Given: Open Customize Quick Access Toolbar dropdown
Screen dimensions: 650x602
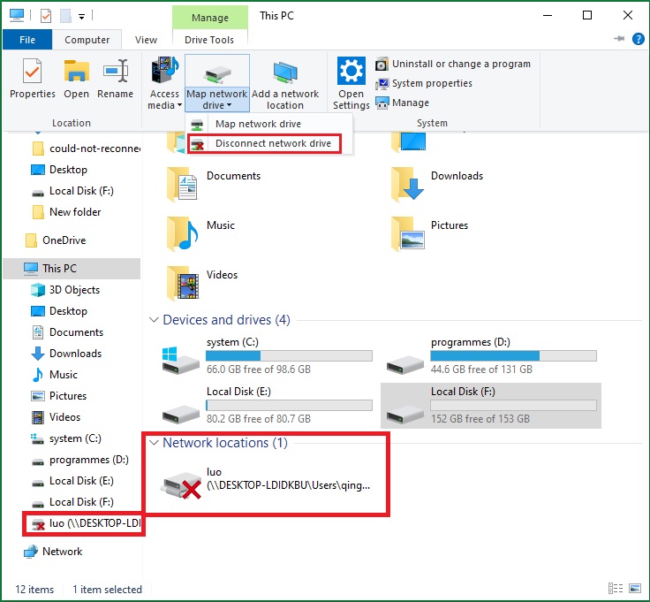Looking at the screenshot, I should (81, 17).
